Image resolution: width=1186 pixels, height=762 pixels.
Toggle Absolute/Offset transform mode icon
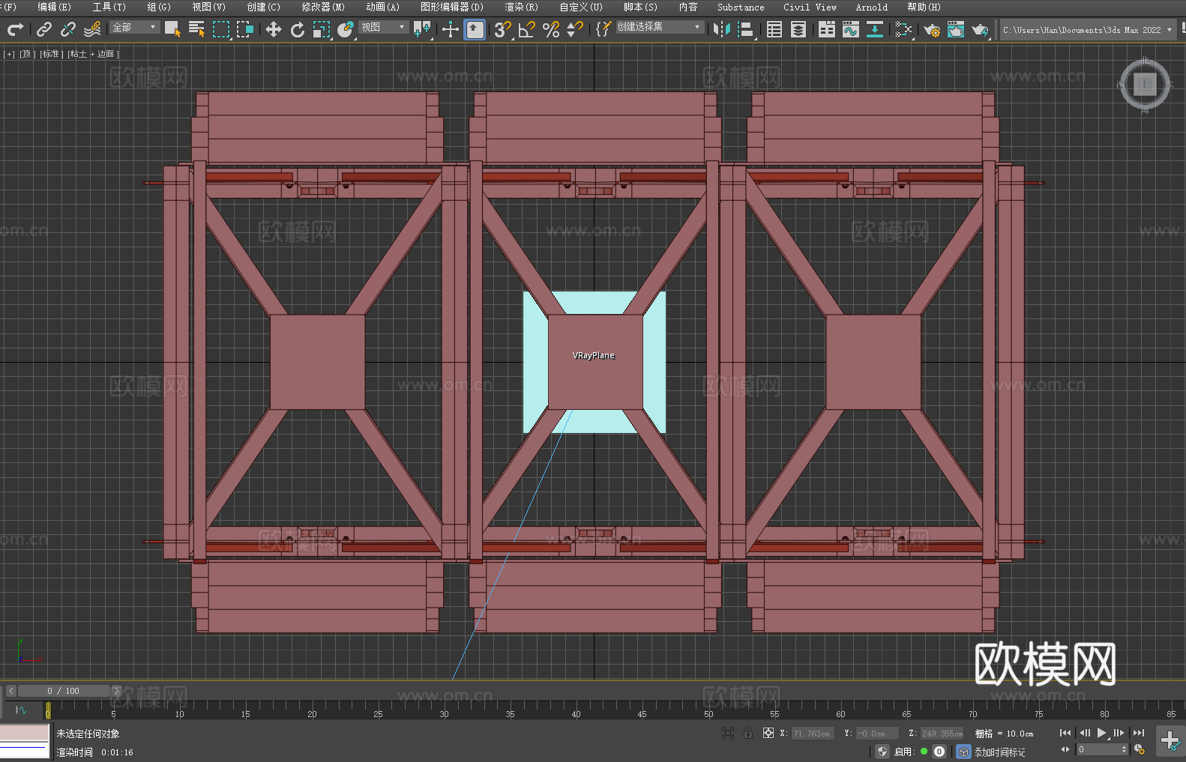click(768, 733)
